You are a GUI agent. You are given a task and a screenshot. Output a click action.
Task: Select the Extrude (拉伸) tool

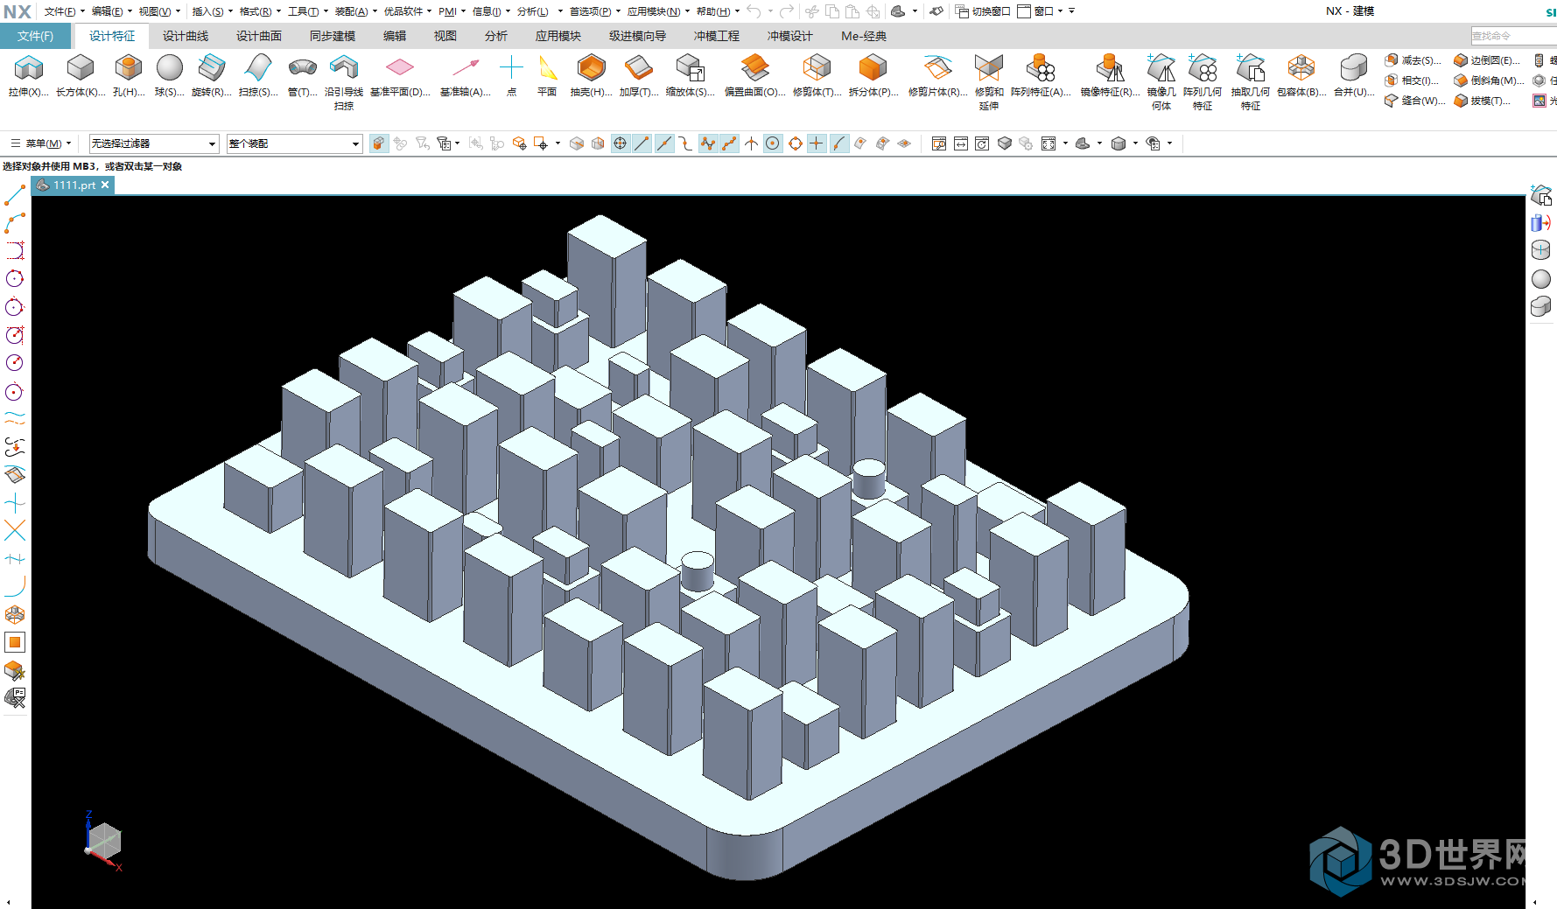tap(28, 75)
